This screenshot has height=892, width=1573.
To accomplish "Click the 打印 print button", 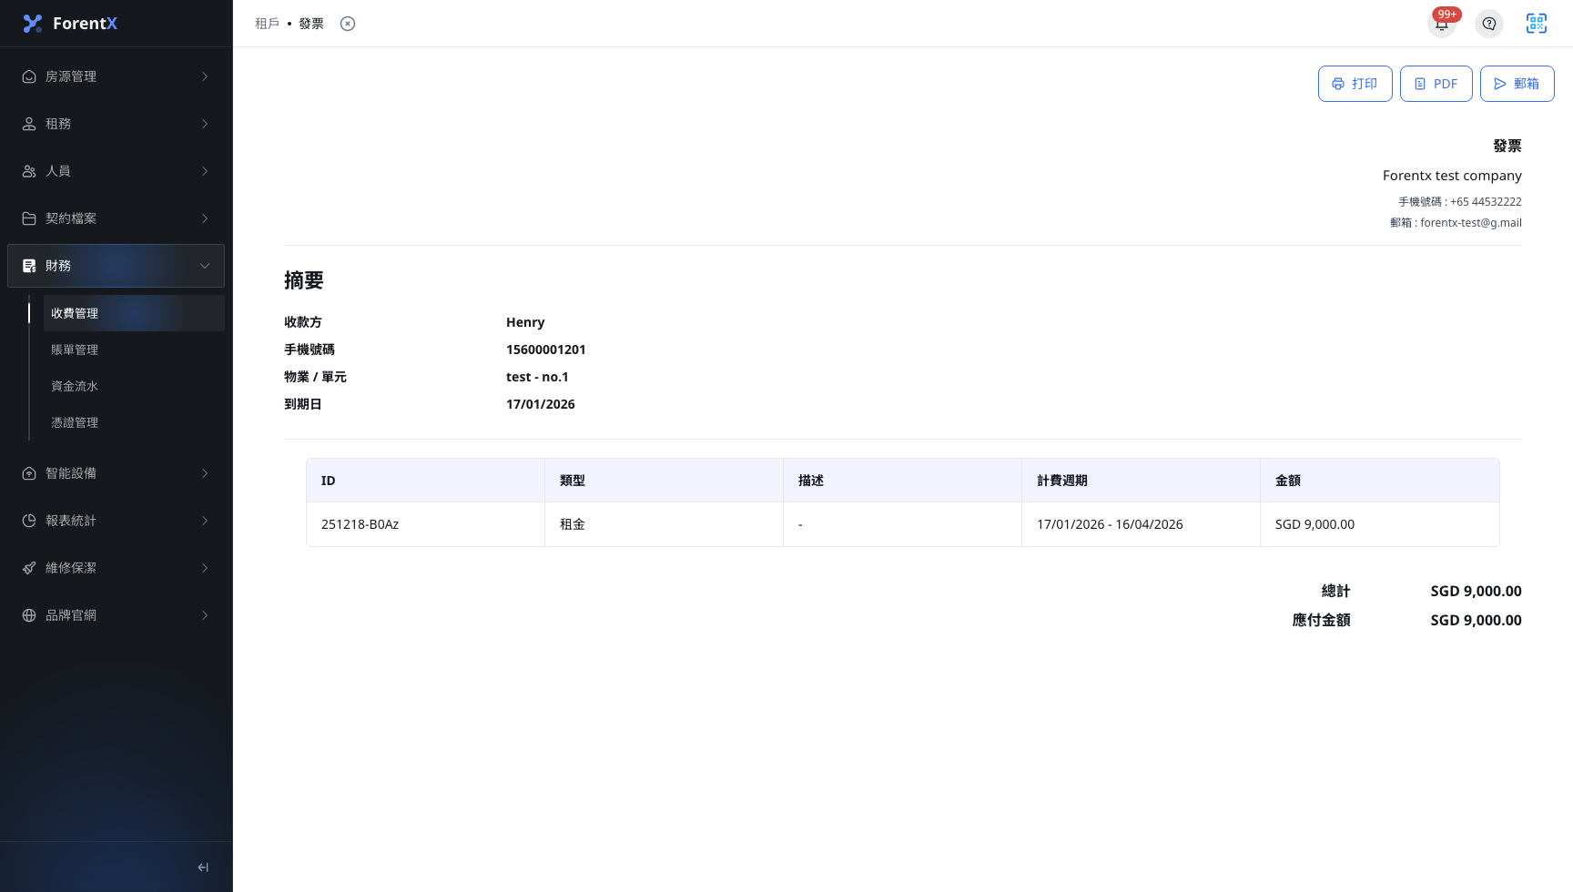I will 1355,84.
